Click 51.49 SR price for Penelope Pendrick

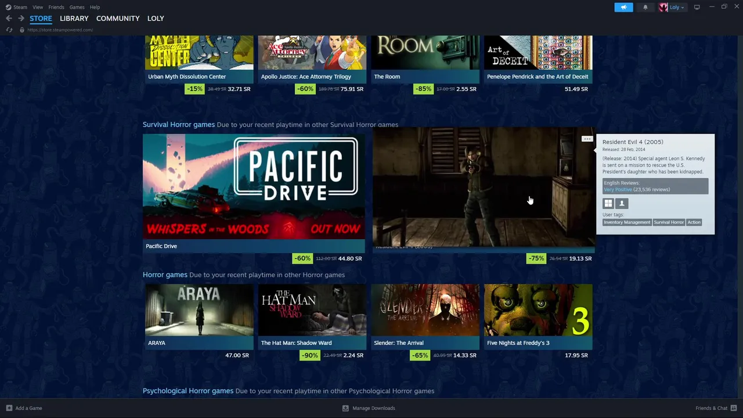(x=576, y=89)
